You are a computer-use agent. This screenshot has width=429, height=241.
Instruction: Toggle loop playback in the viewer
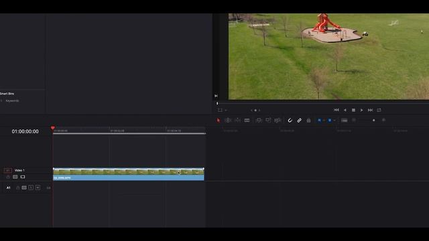pyautogui.click(x=379, y=110)
